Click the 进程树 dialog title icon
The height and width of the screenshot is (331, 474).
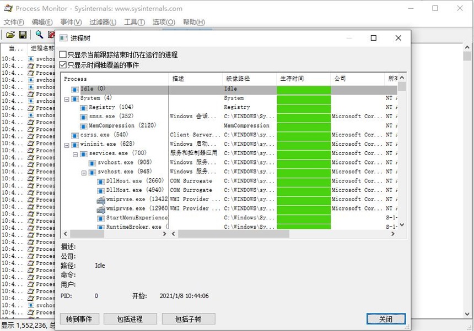pyautogui.click(x=63, y=38)
